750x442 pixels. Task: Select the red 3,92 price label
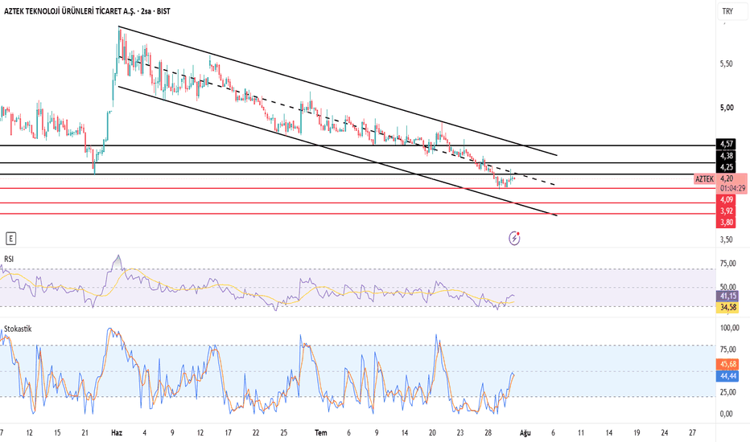tap(727, 211)
